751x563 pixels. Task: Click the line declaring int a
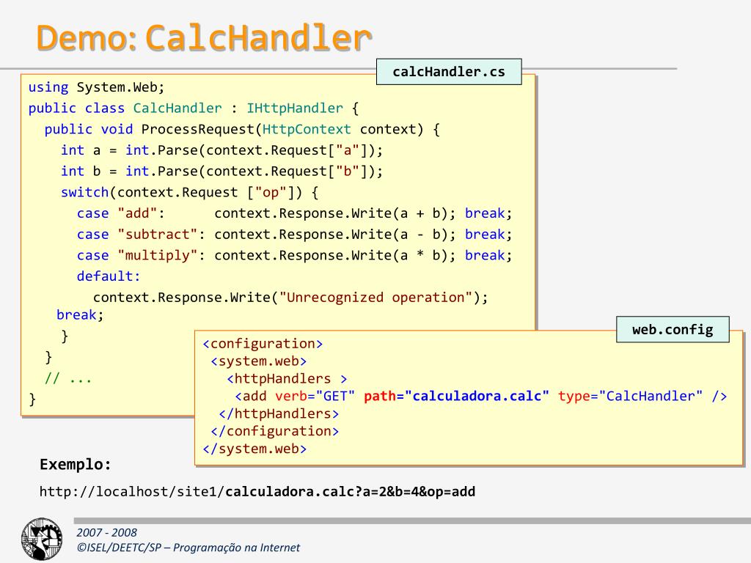coord(221,150)
